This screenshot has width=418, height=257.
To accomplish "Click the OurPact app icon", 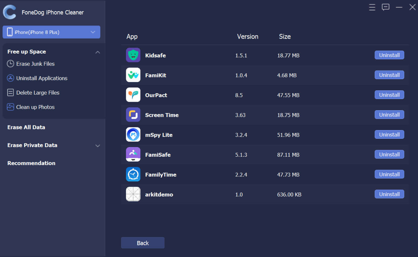I will click(133, 95).
